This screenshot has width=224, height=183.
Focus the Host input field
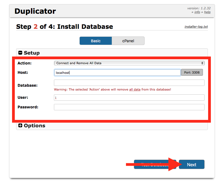tap(117, 73)
